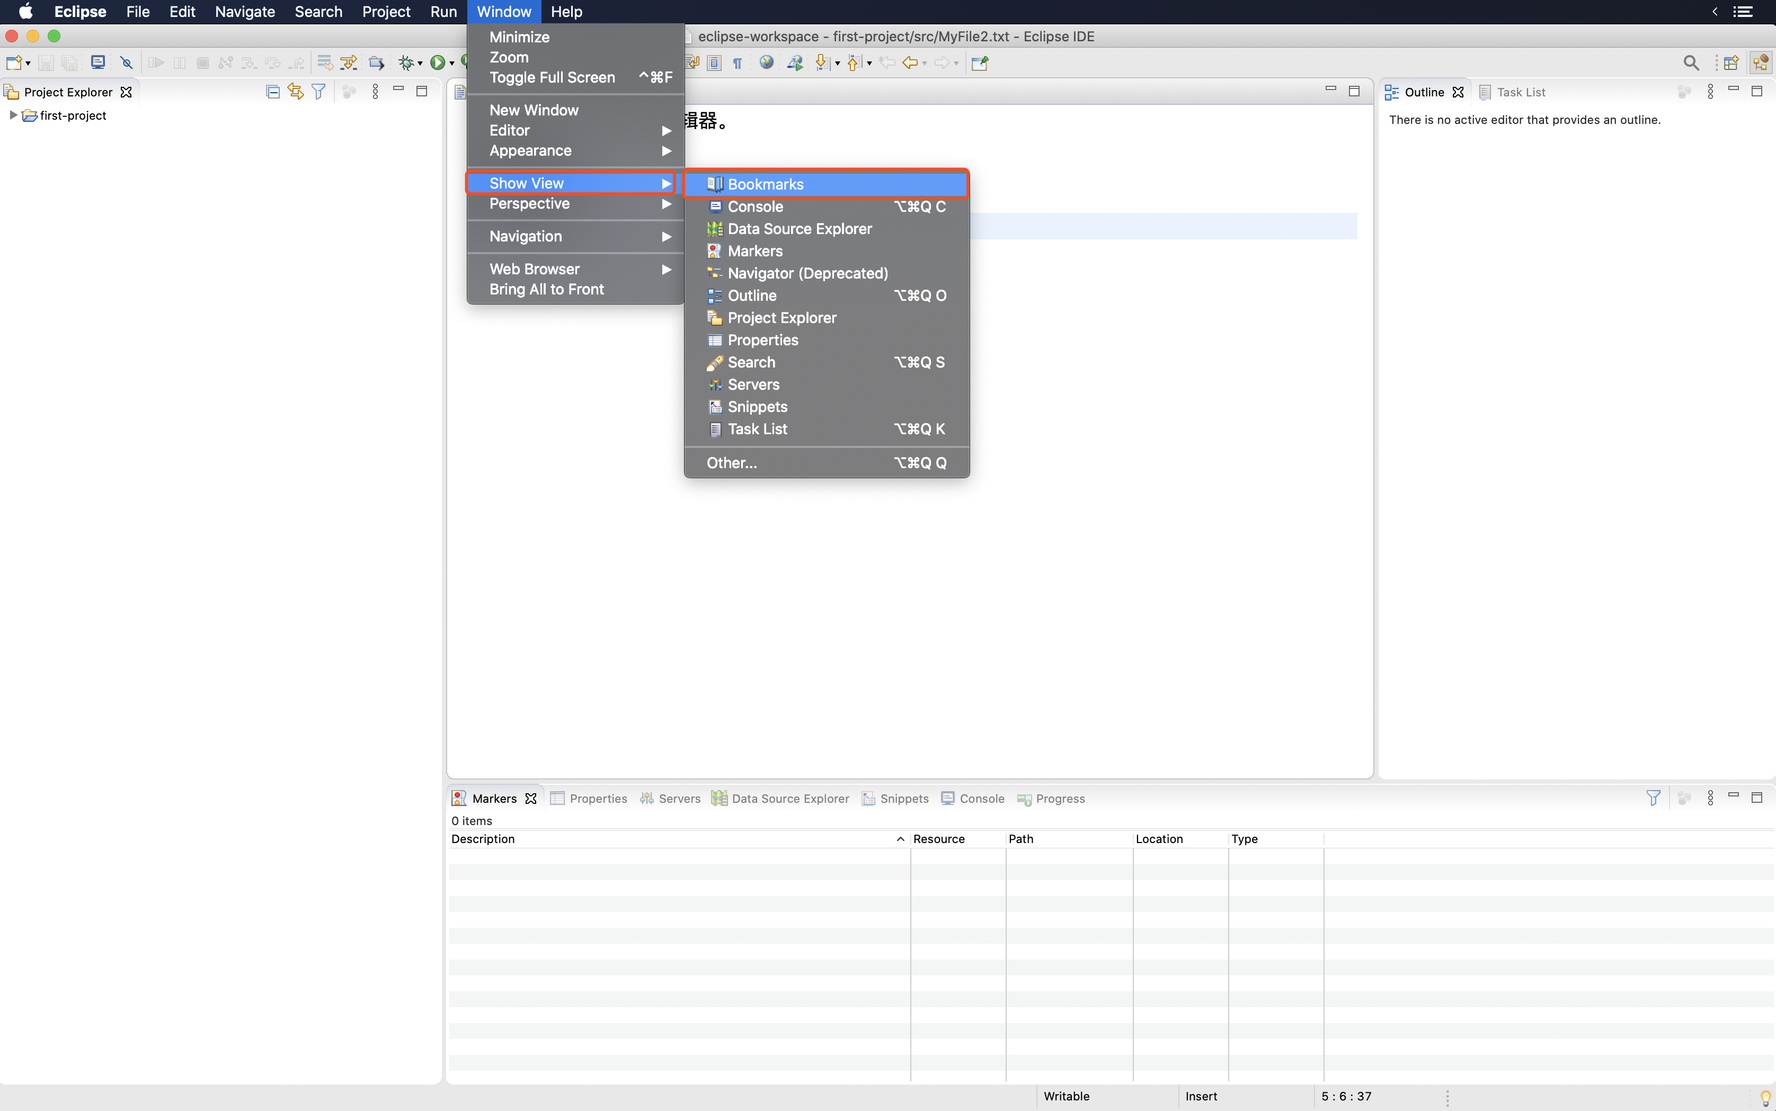Click the toolbar Search magnifier icon
The width and height of the screenshot is (1776, 1111).
pyautogui.click(x=1691, y=62)
